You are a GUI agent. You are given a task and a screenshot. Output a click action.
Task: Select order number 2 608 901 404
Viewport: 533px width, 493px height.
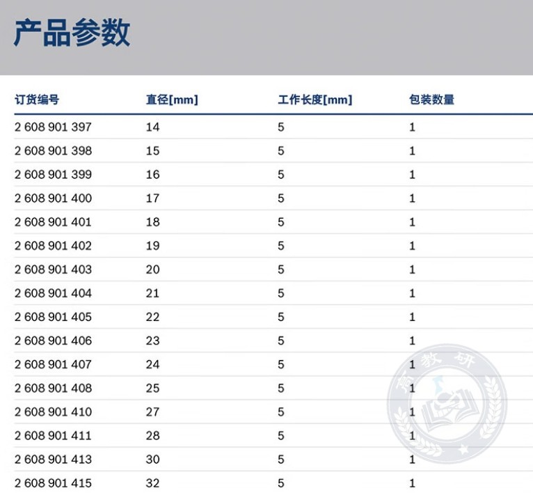tap(53, 293)
